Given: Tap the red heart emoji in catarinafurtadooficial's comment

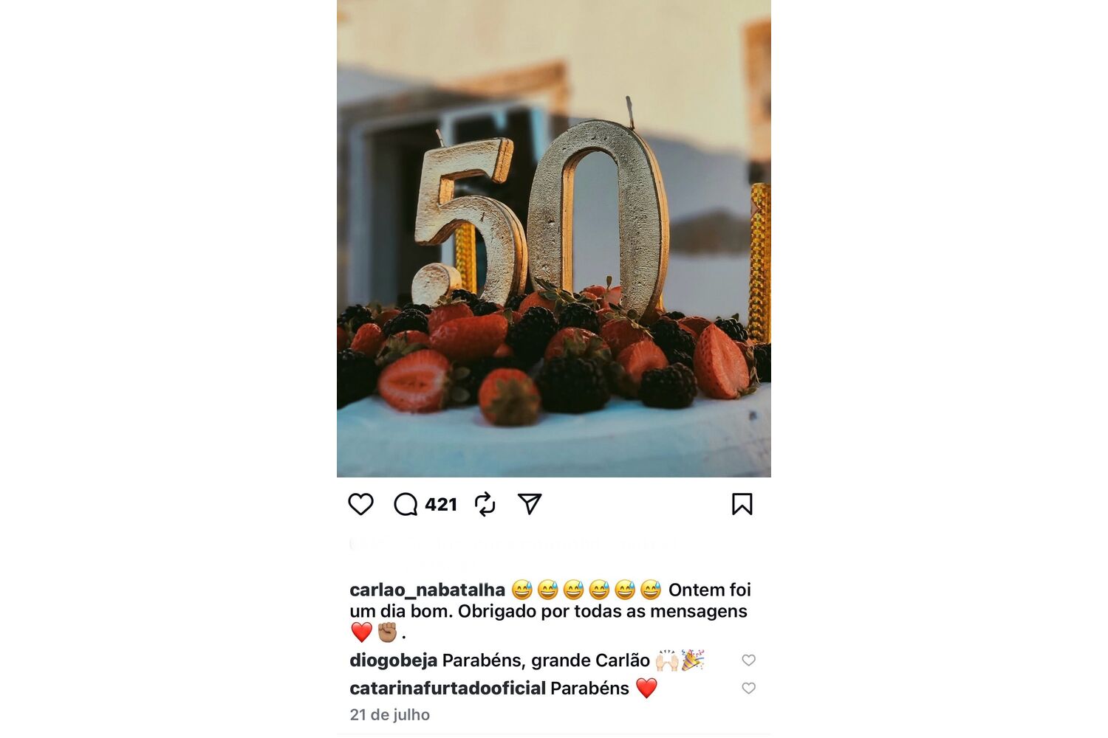Looking at the screenshot, I should pyautogui.click(x=646, y=688).
